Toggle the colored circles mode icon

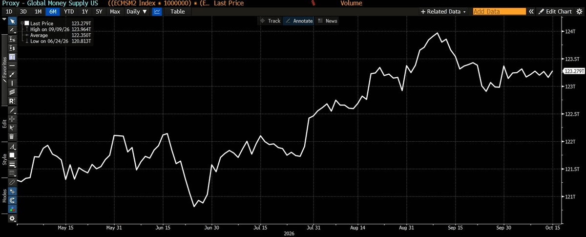[x=12, y=209]
